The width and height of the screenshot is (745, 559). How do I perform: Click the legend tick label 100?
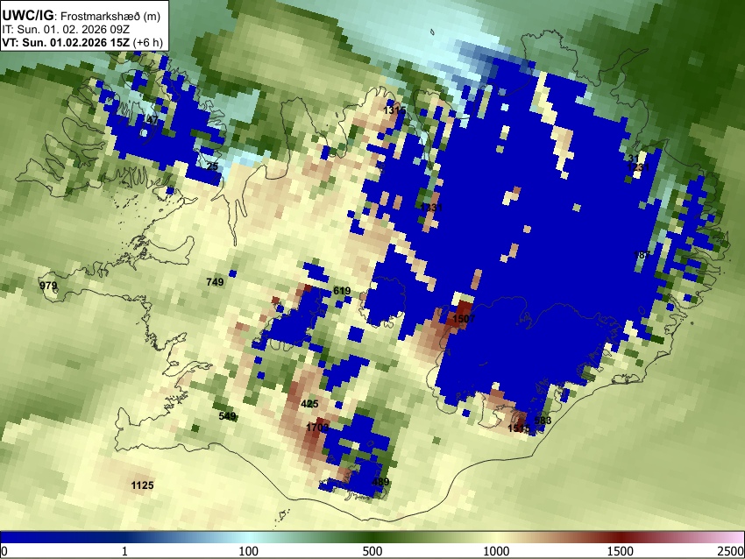point(249,551)
